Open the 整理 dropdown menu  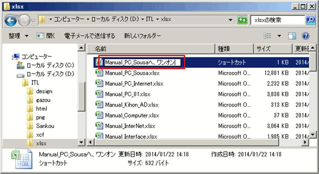[x=18, y=36]
